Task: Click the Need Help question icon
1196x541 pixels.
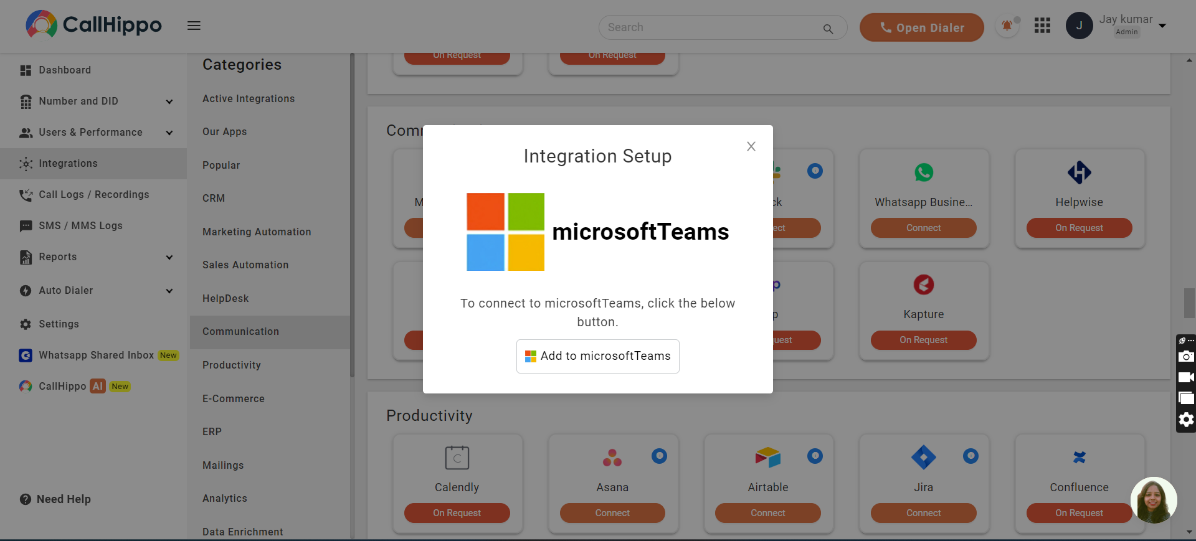Action: tap(26, 499)
